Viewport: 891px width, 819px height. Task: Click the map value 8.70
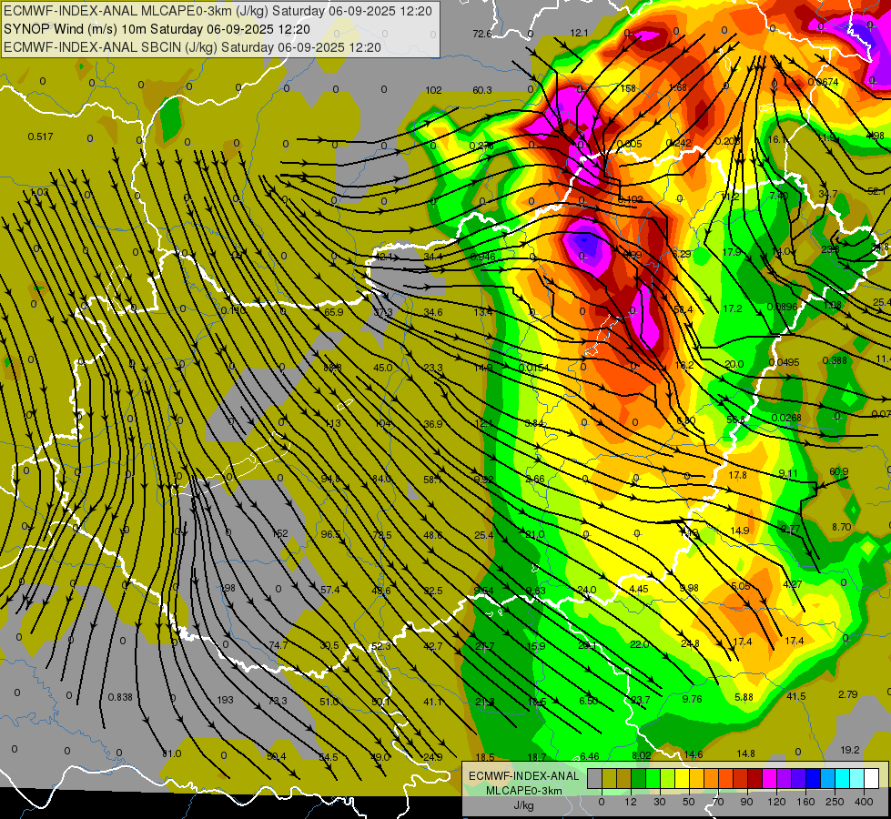pos(842,527)
